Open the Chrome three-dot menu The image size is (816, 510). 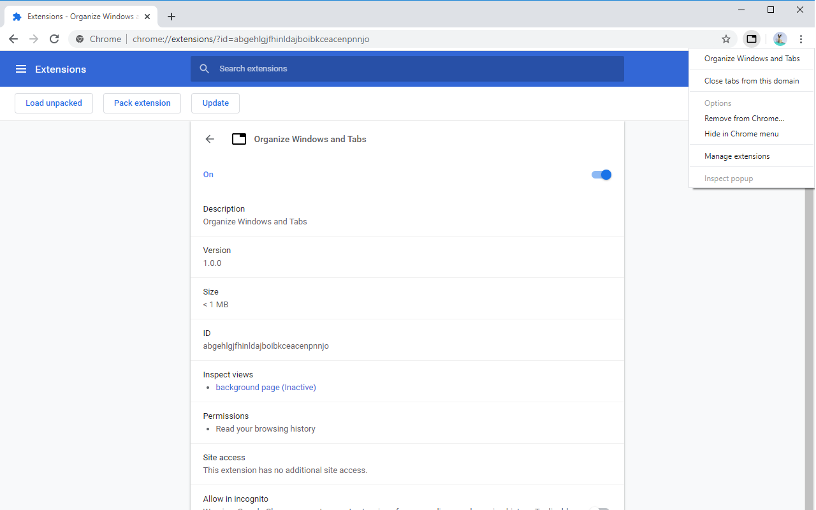click(801, 39)
